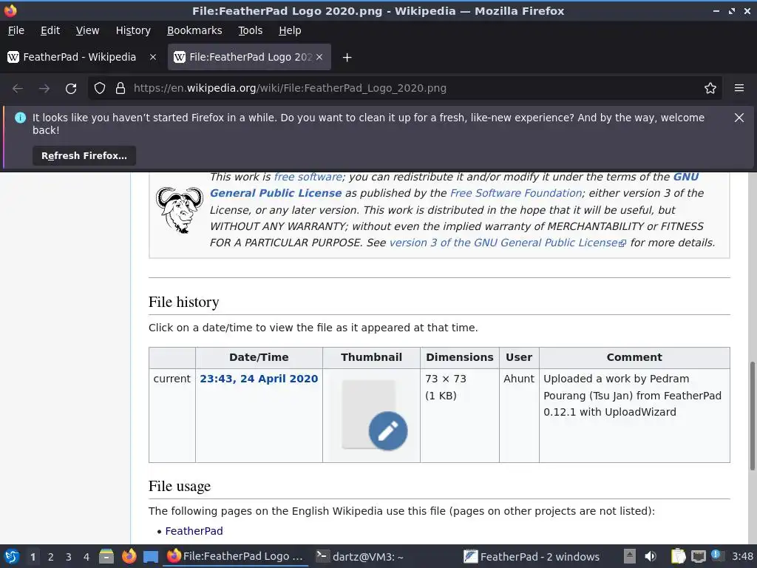Click the 73 × 73 dimensions text

click(446, 379)
